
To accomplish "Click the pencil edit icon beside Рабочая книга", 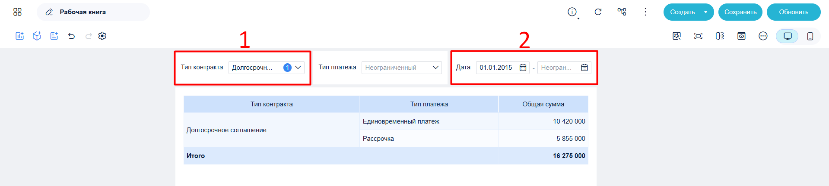I will click(x=49, y=12).
